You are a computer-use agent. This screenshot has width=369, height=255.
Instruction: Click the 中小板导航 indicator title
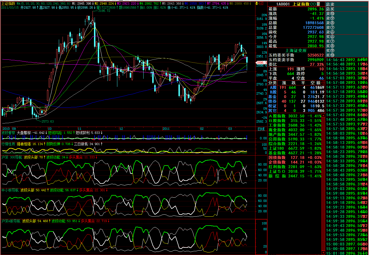10,190
